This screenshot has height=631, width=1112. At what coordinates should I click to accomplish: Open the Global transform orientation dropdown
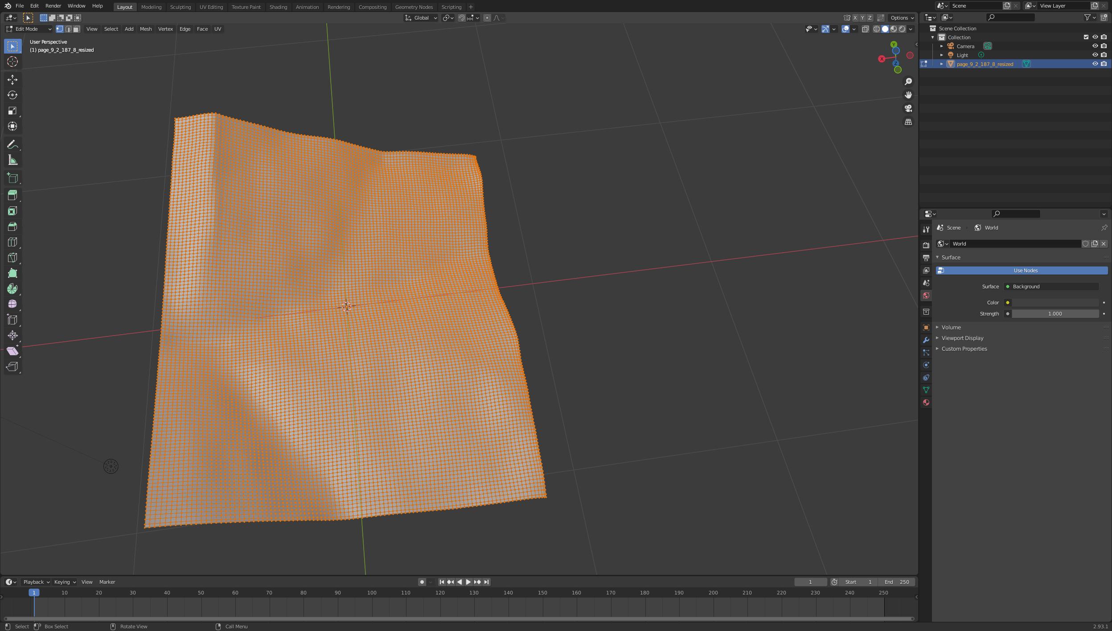click(421, 18)
